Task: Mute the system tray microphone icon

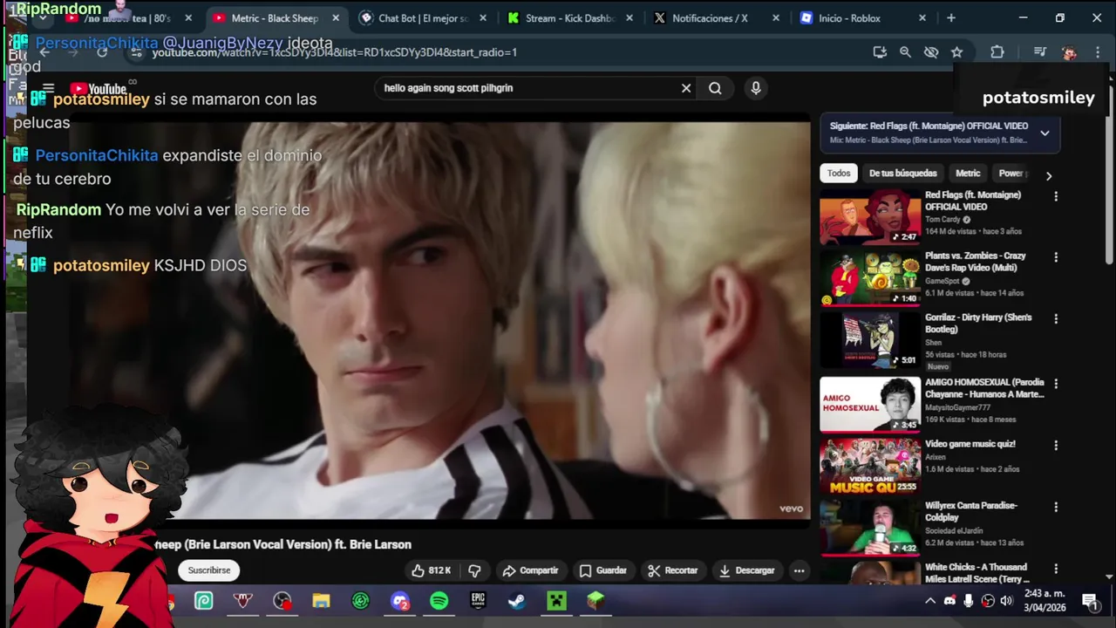Action: tap(969, 601)
